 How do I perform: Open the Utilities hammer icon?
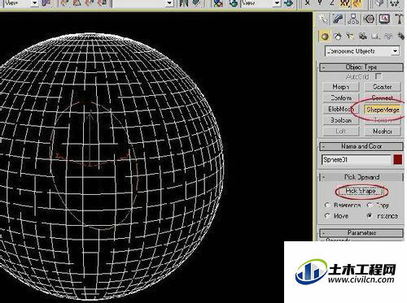click(x=399, y=19)
